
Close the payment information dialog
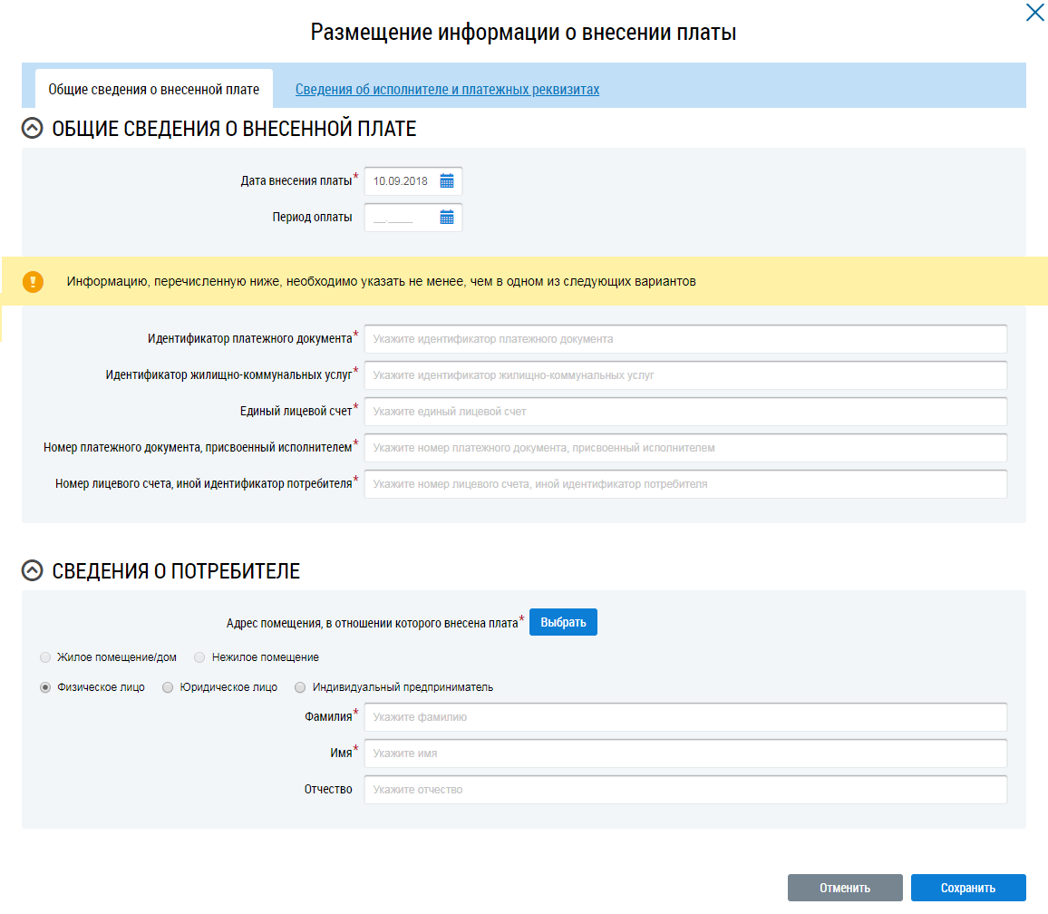tap(1034, 13)
